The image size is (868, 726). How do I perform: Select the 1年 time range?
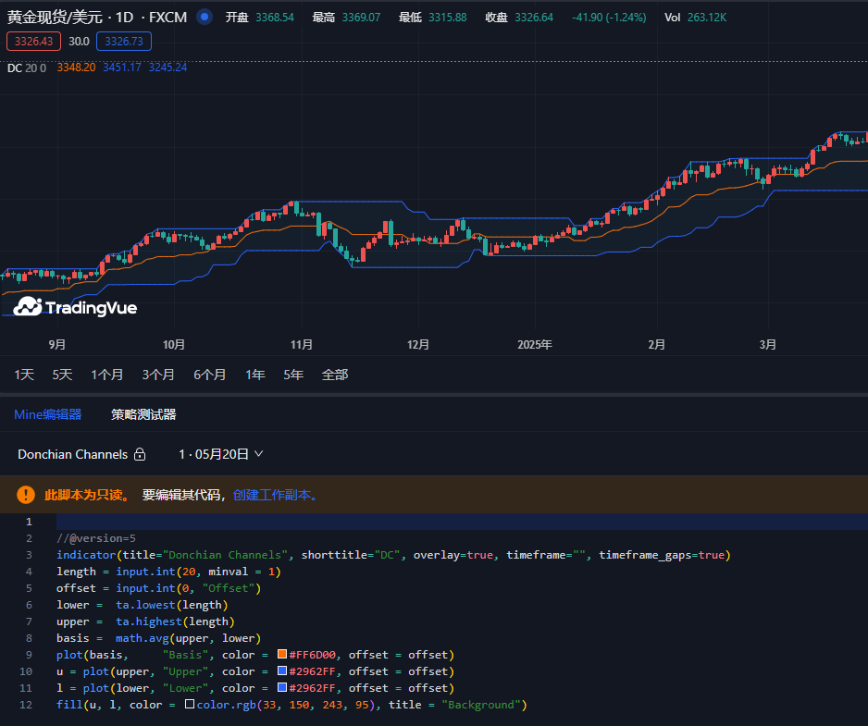pos(255,375)
